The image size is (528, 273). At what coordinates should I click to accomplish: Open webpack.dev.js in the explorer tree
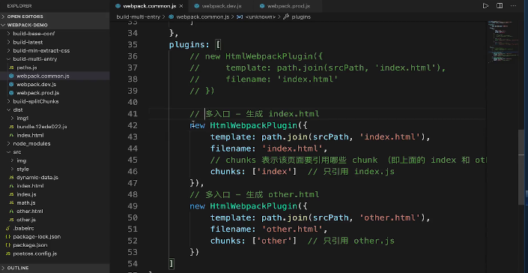click(55, 84)
